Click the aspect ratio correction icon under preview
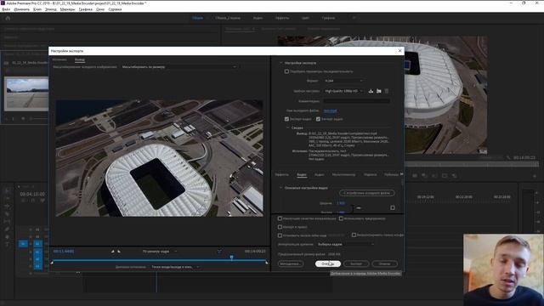This screenshot has height=306, width=544. coord(219,252)
